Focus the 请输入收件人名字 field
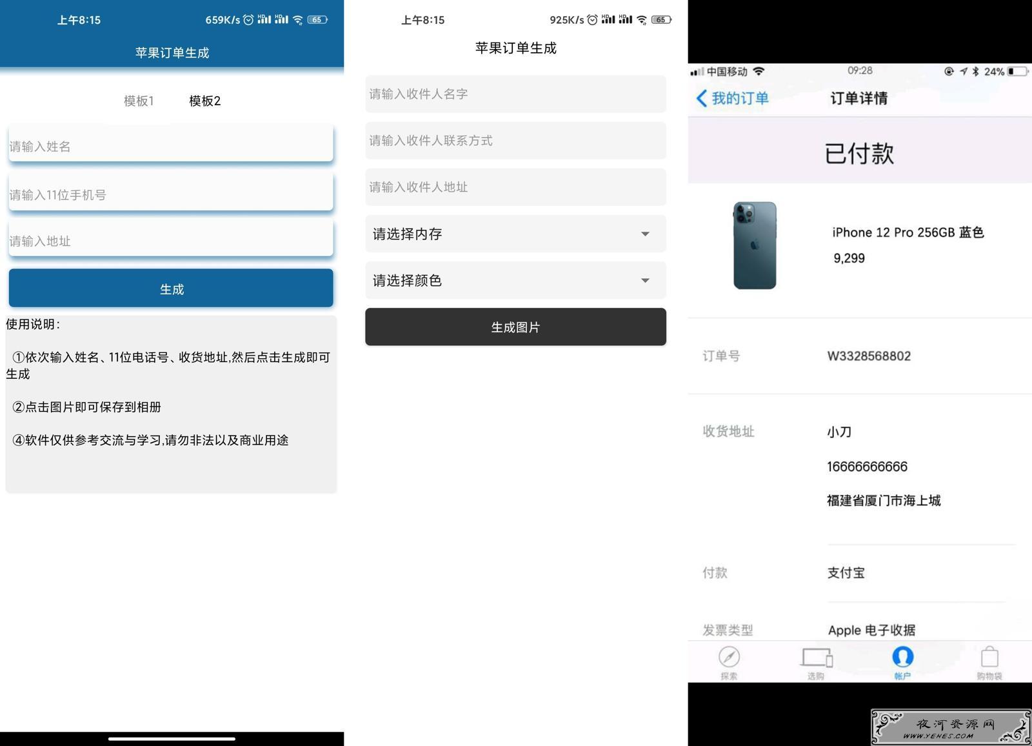The height and width of the screenshot is (746, 1032). pos(515,94)
